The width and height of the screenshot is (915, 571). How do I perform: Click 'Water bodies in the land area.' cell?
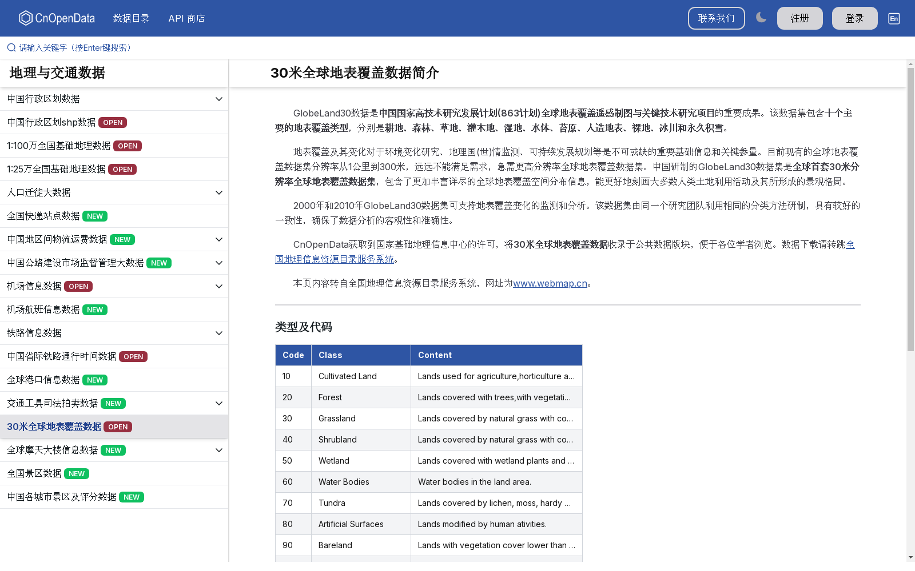(496, 482)
